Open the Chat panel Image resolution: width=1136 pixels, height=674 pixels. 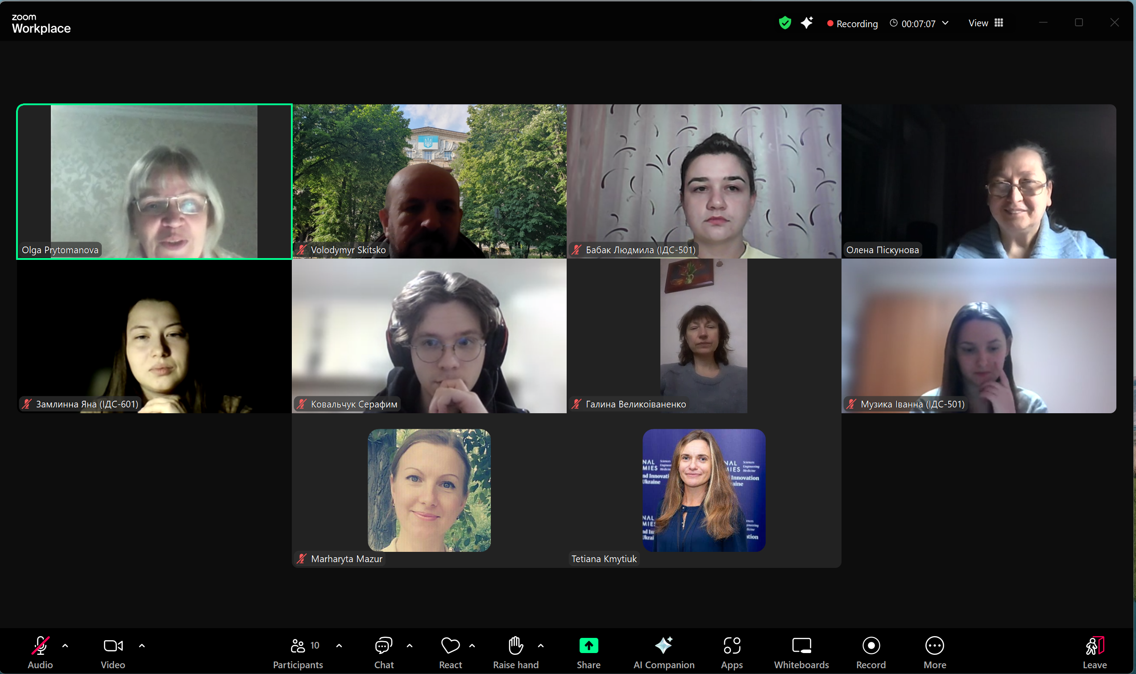[x=383, y=652]
